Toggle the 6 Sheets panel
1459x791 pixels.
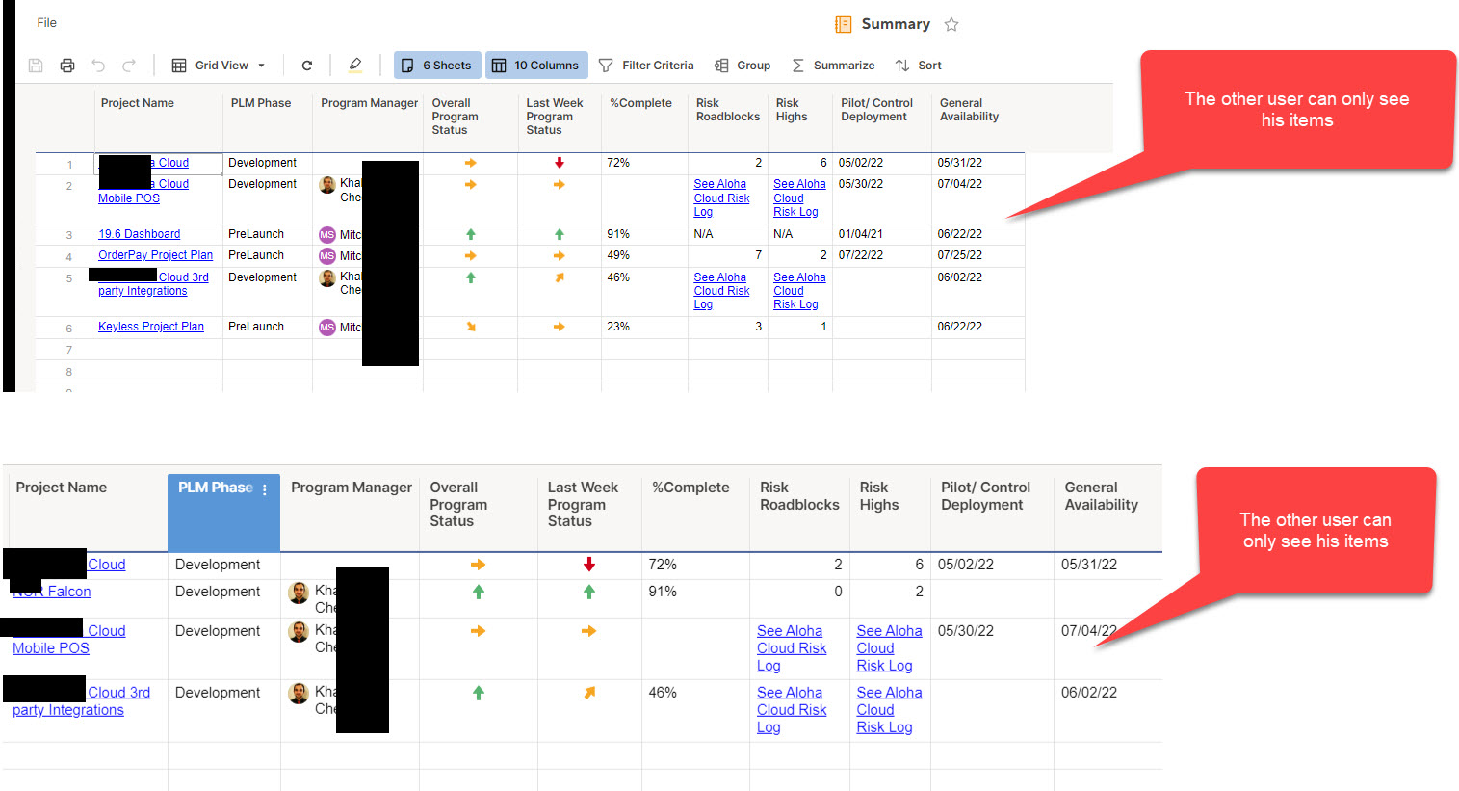437,65
